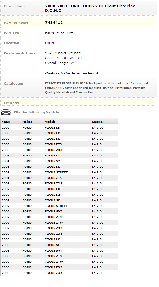Click the Year column header

(6, 122)
